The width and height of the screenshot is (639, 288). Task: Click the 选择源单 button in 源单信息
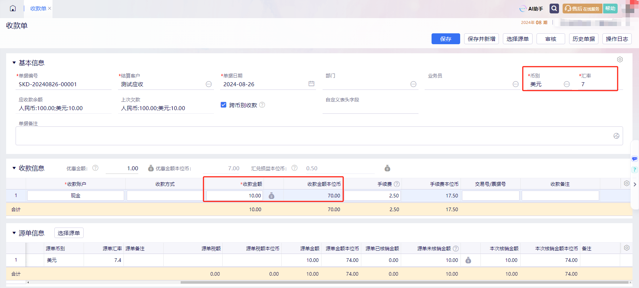(69, 233)
